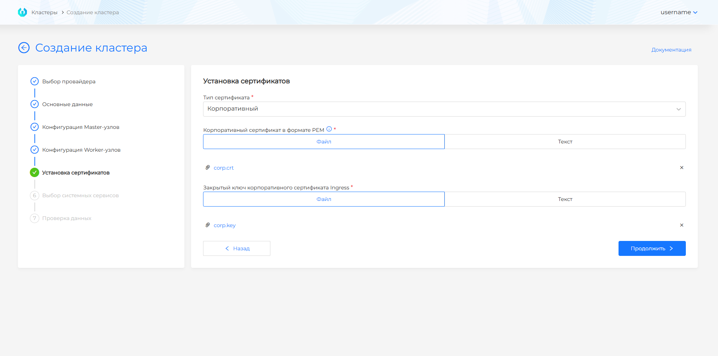
Task: Click the checkmark icon for Выбор провайдера
Action: (x=34, y=81)
